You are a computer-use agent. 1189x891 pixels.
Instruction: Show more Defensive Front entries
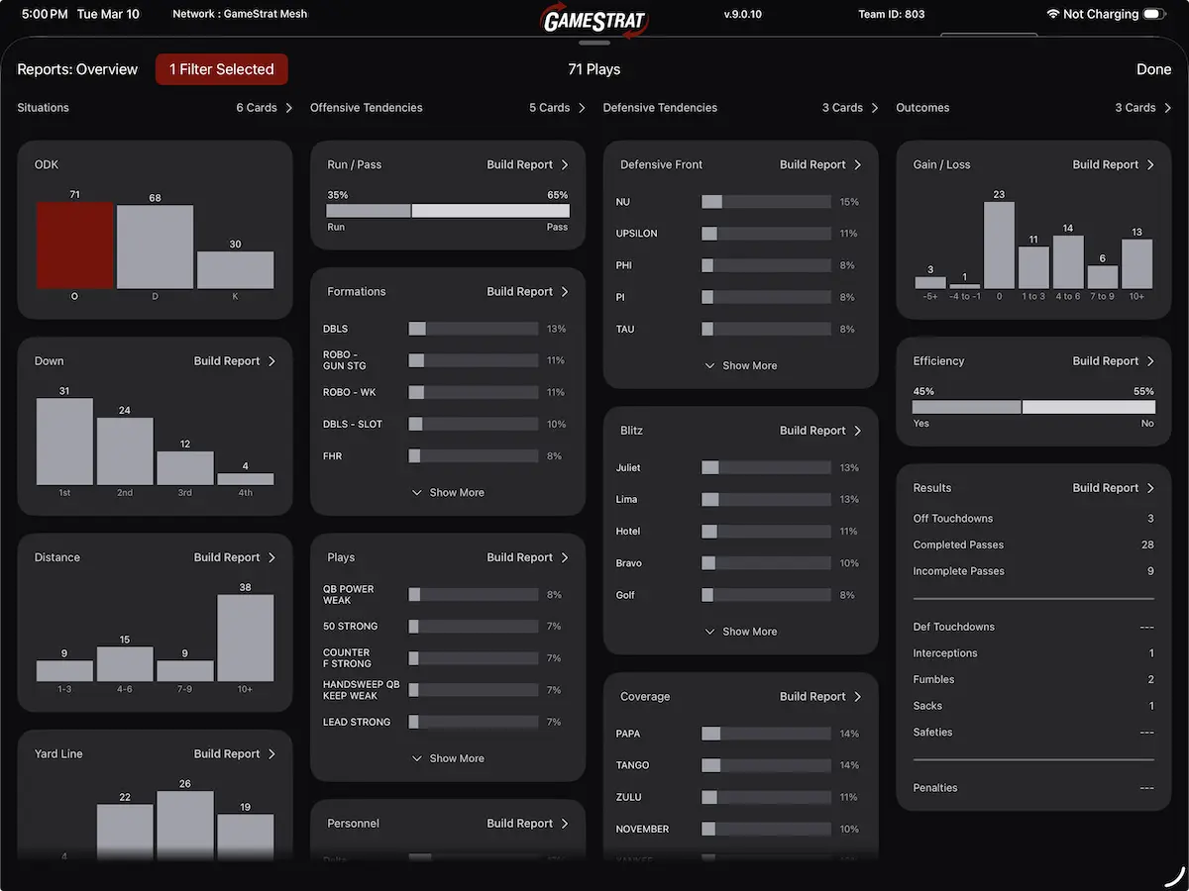pos(740,365)
